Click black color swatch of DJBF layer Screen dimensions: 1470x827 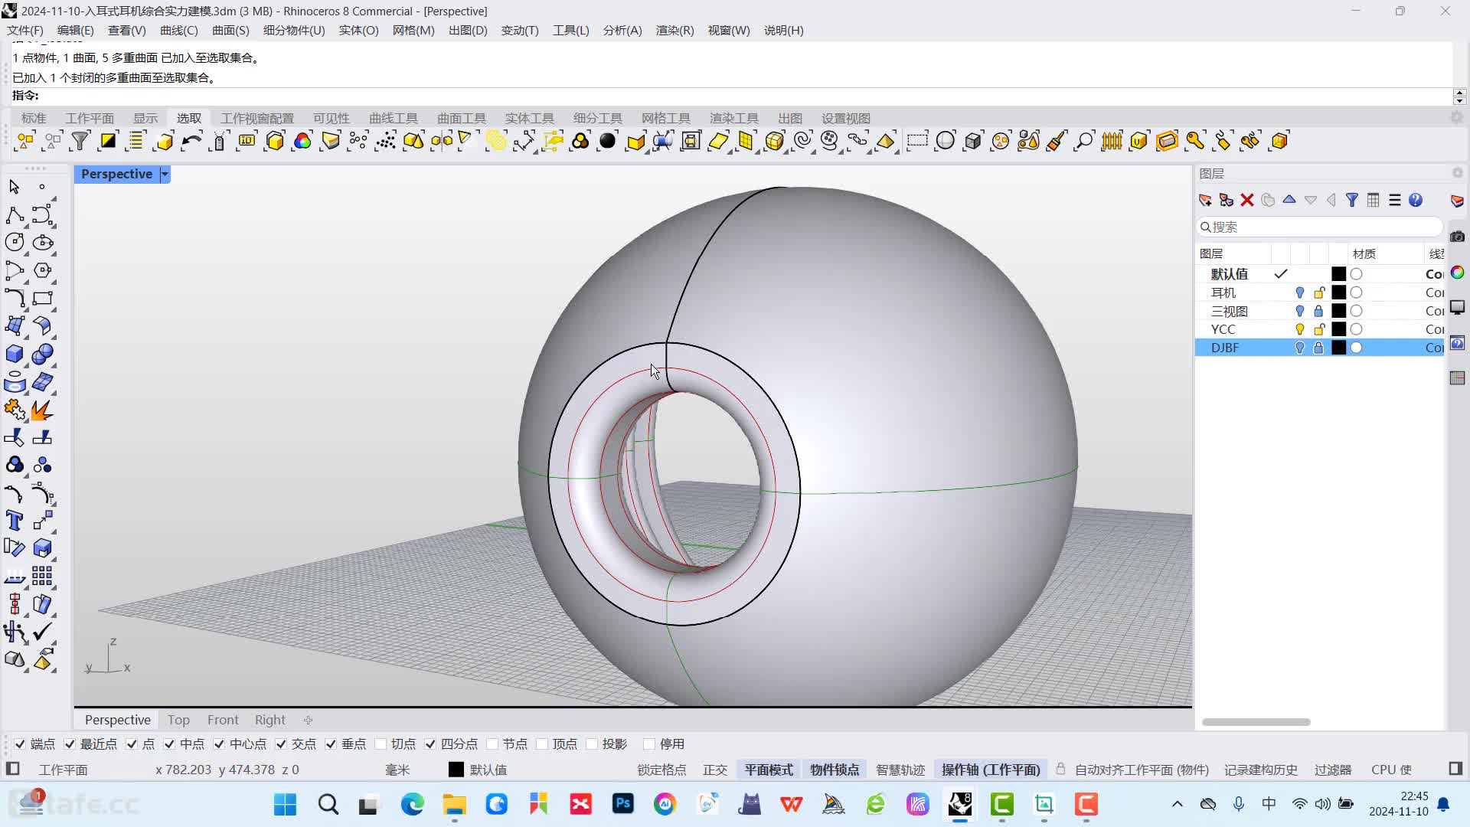(x=1338, y=348)
